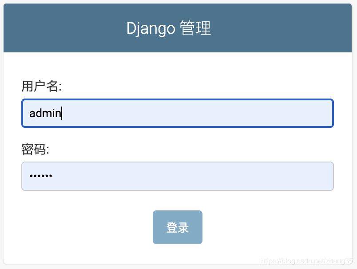
Task: Click the dark blue header banner
Action: [x=67, y=28]
